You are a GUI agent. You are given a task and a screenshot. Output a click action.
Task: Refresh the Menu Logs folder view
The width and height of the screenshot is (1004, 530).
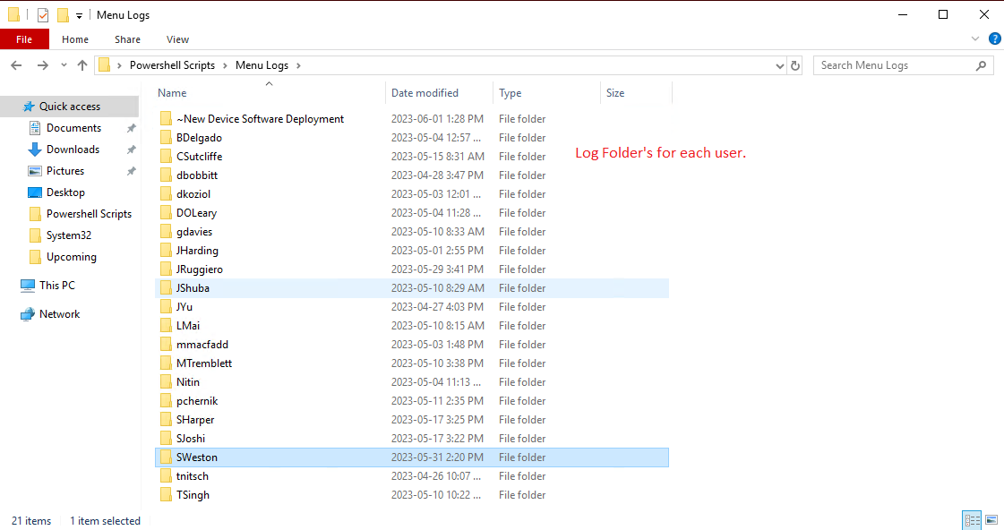point(795,64)
